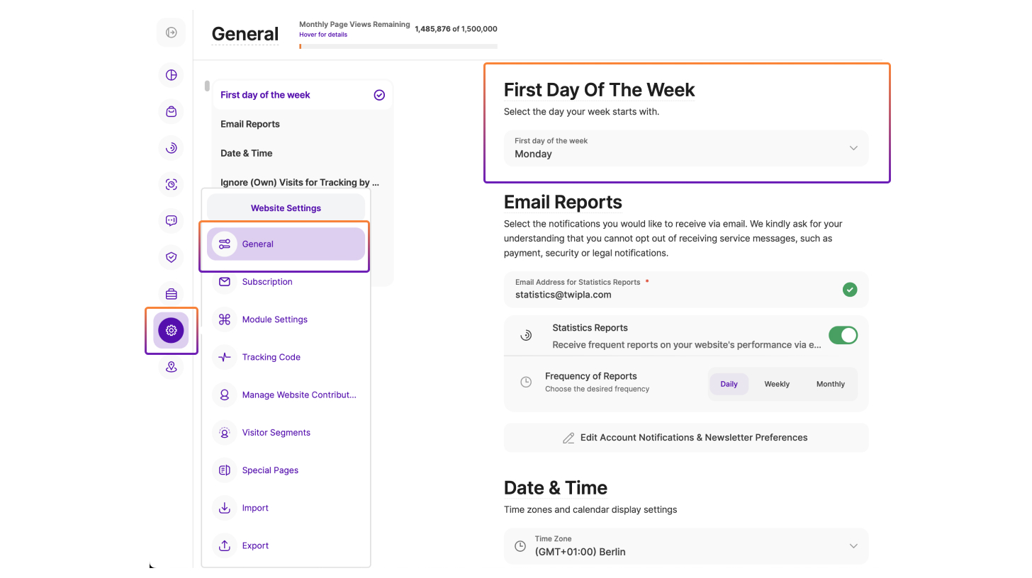Open the chat smiley sidebar icon
Image resolution: width=1032 pixels, height=578 pixels.
(x=171, y=220)
